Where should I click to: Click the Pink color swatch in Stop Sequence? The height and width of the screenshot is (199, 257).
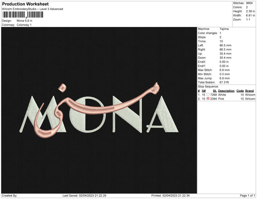coord(208,99)
